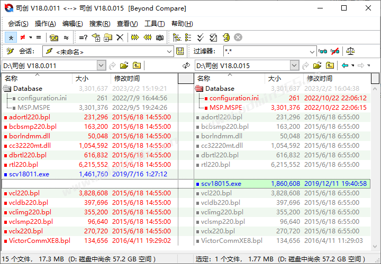This screenshot has width=381, height=264.
Task: Click the swap sides icon between path fields
Action: 186,65
